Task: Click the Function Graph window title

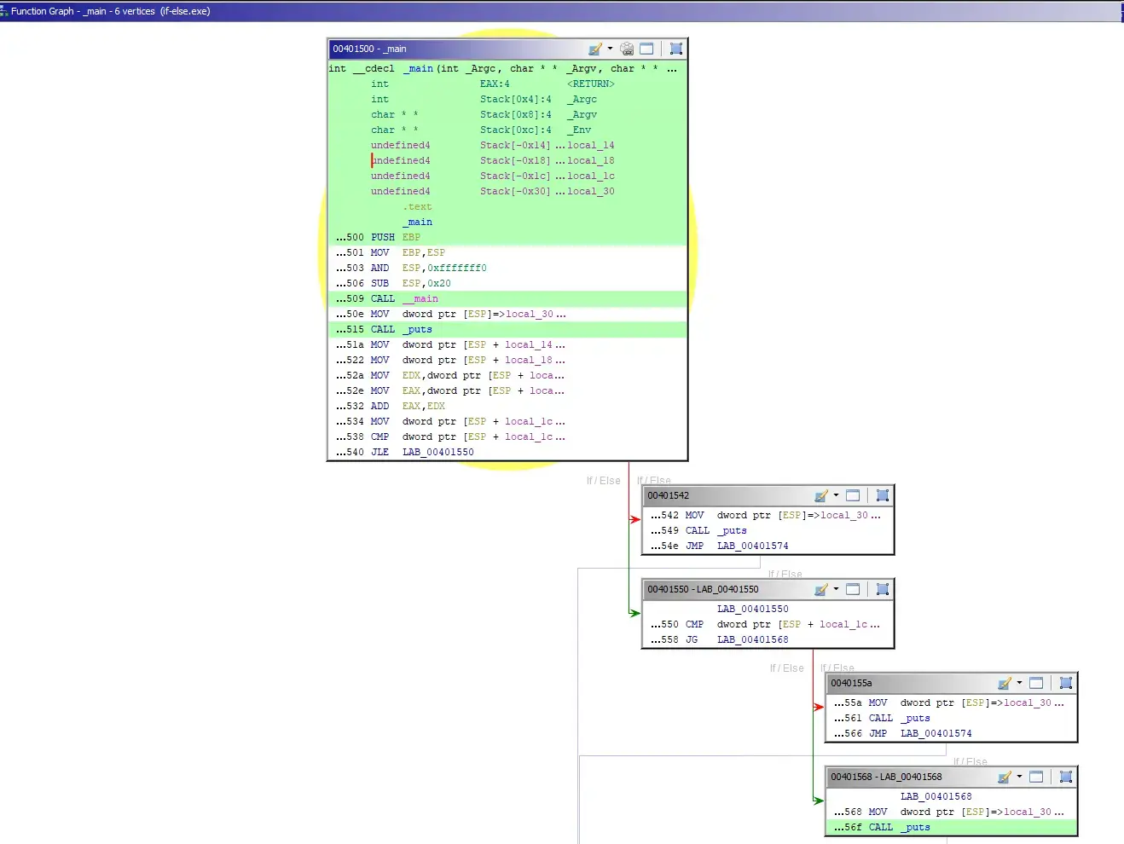Action: pyautogui.click(x=110, y=11)
